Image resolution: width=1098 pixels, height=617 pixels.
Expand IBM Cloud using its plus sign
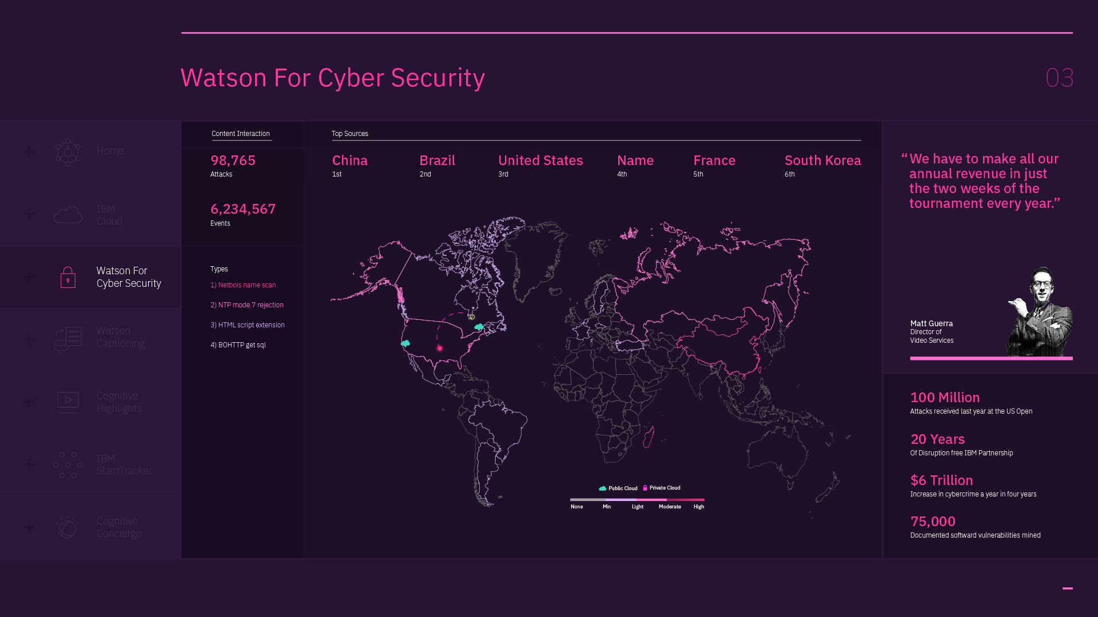(29, 215)
